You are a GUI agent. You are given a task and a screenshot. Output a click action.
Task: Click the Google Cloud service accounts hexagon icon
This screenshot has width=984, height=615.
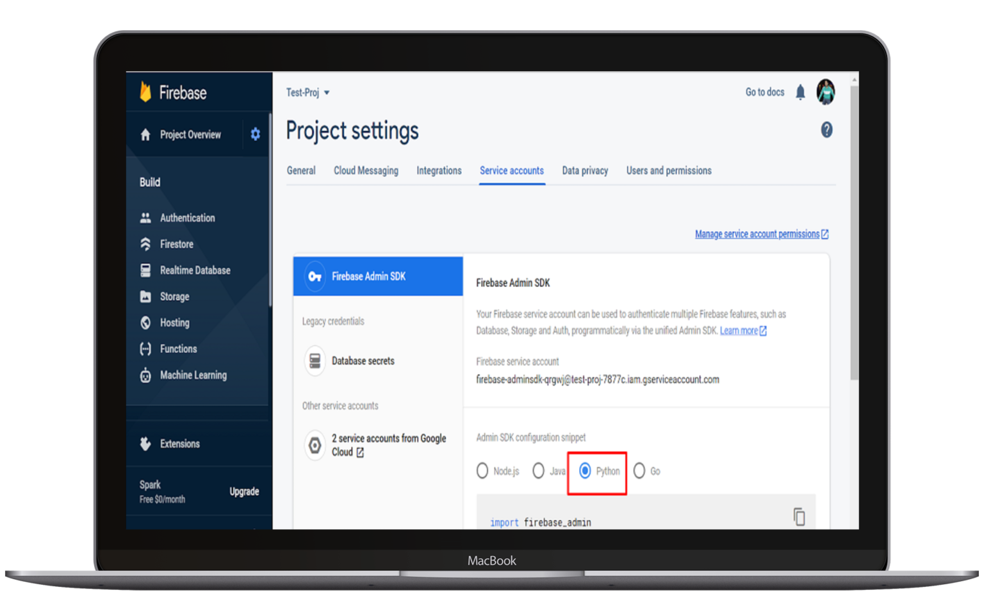point(315,445)
